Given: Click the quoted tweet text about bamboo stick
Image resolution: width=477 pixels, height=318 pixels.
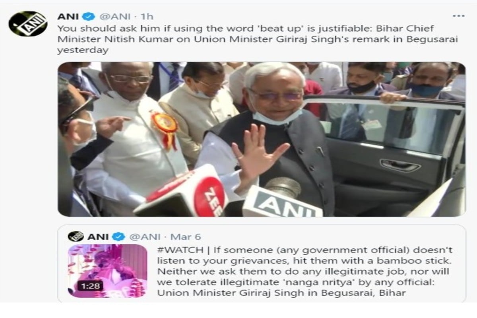Looking at the screenshot, I should click(x=304, y=271).
